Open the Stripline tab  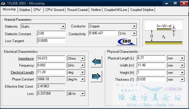(x=25, y=10)
